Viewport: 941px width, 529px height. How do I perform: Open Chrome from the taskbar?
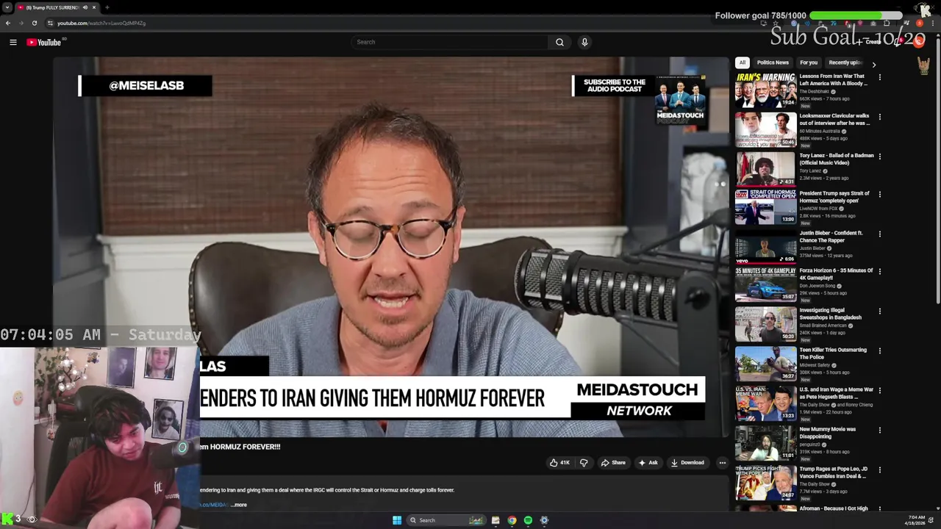[x=512, y=520]
